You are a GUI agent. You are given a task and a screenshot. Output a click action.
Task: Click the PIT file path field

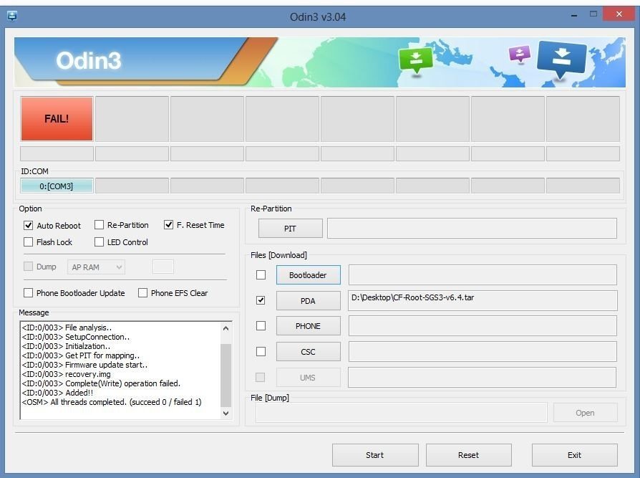[472, 229]
